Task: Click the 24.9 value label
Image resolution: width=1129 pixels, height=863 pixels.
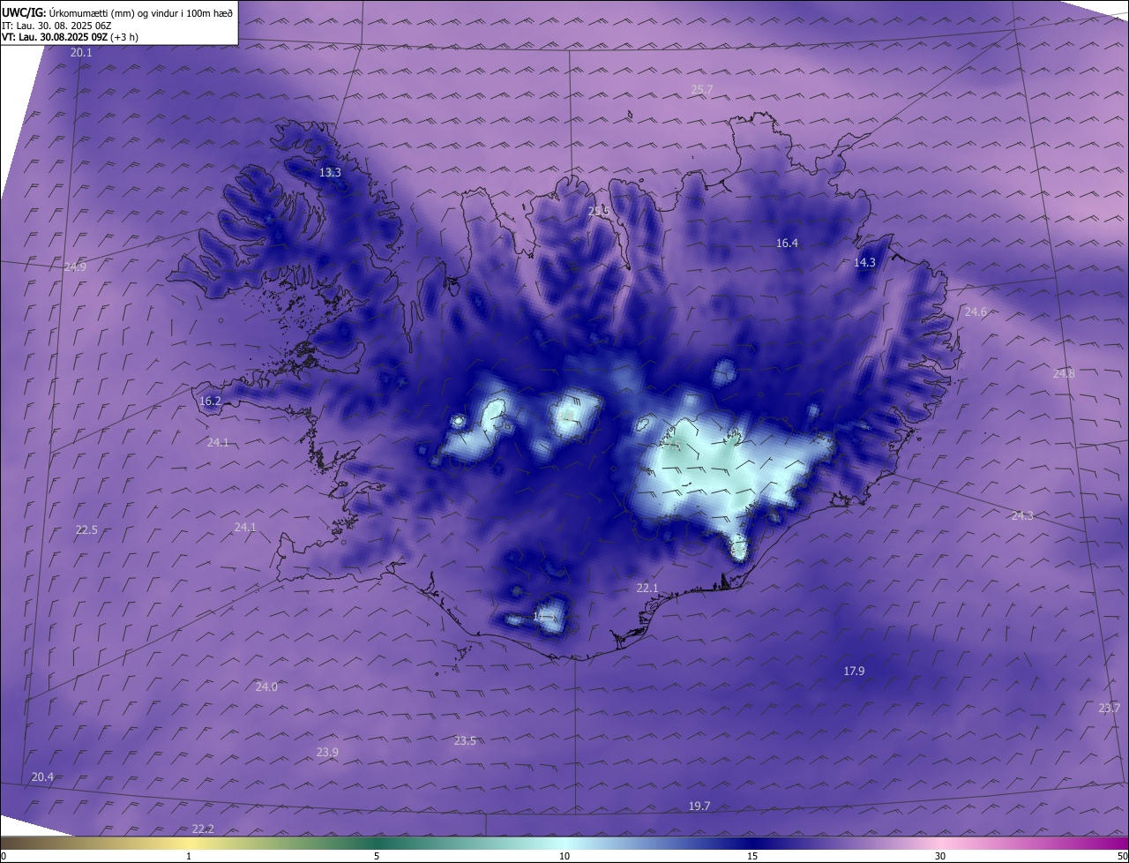Action: (x=75, y=267)
